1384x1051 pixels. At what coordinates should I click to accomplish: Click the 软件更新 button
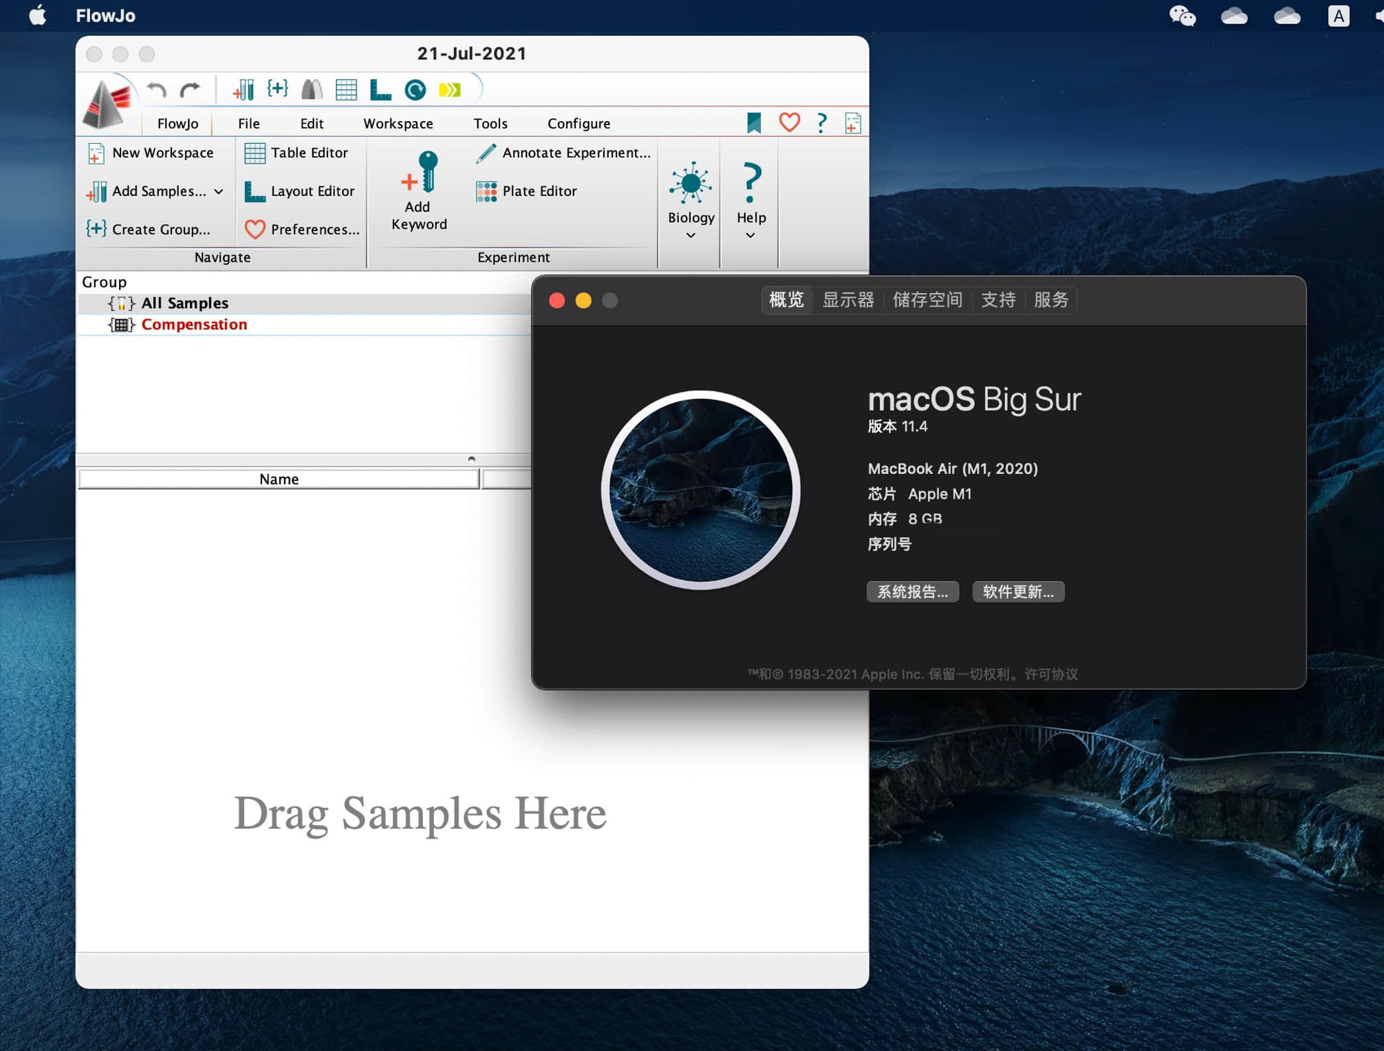pos(1017,592)
